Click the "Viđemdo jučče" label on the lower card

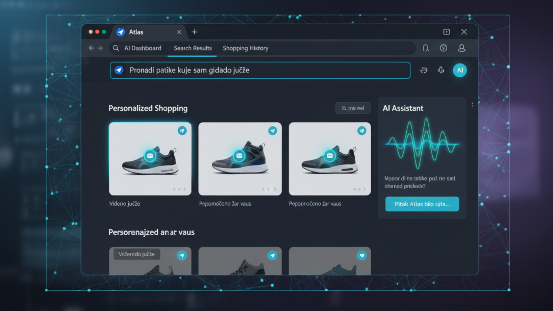(x=137, y=254)
